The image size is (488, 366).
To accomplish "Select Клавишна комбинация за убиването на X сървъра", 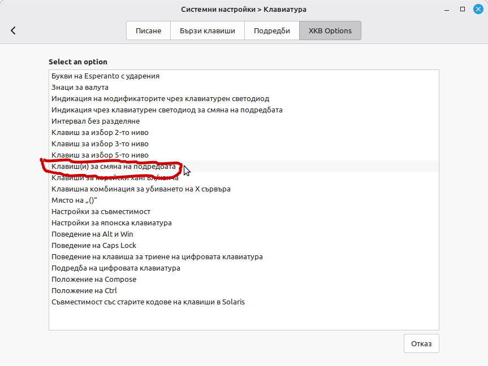I will pyautogui.click(x=244, y=189).
